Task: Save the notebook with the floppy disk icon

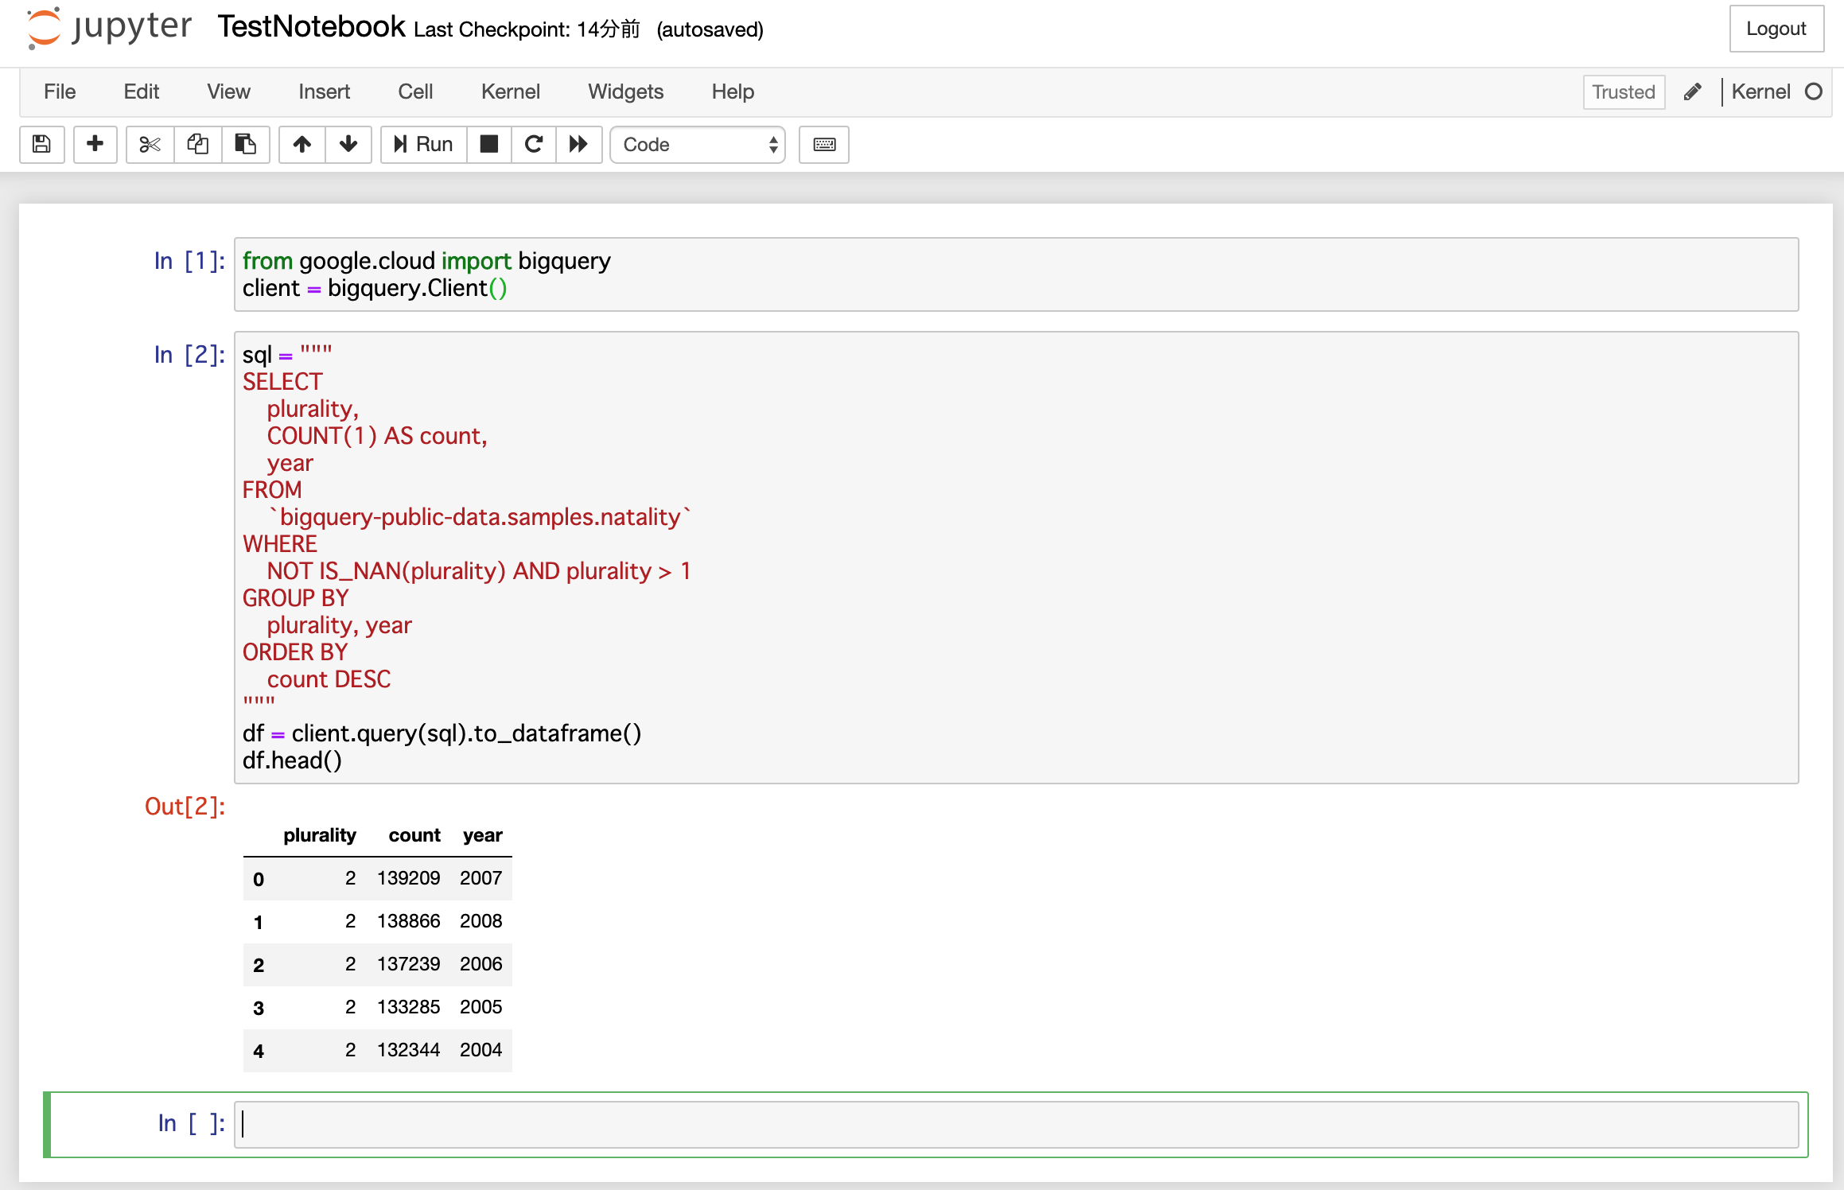Action: pos(41,145)
